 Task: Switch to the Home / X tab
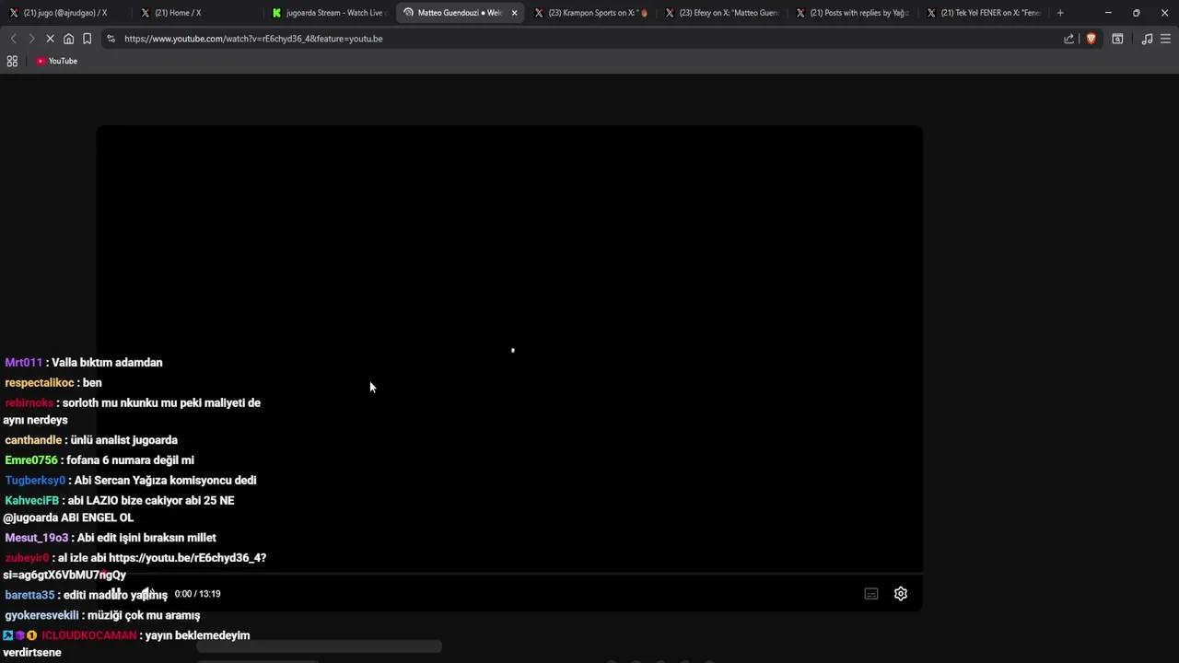pos(196,13)
